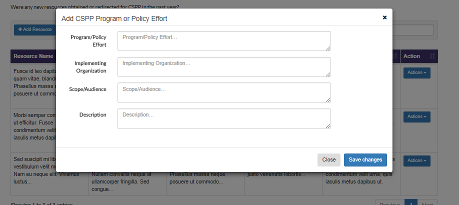Click the Add Resource plus button
The width and height of the screenshot is (459, 205).
(x=34, y=29)
